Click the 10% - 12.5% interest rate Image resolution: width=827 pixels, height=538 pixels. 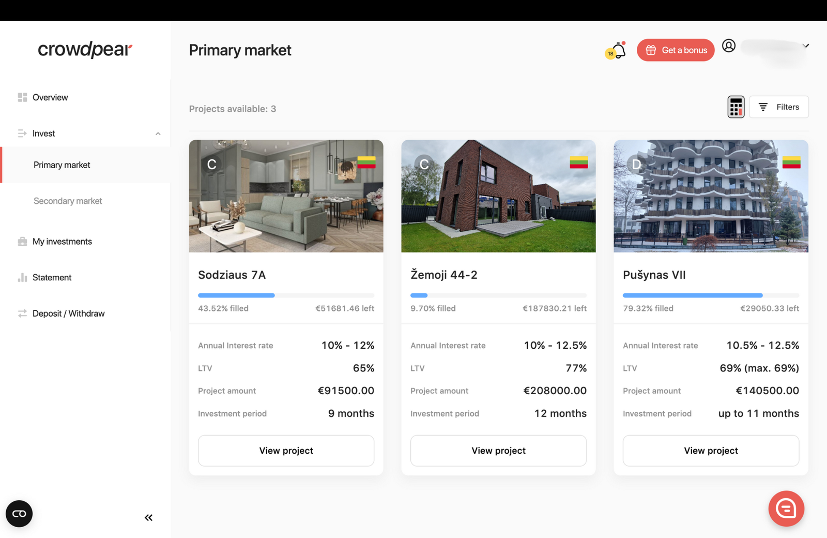click(555, 345)
